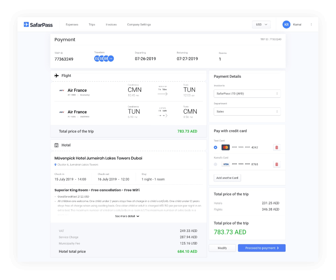Click the Mövenpick Hotel Jumeirah Lakes Towers Dubai title
Viewport: 336px width, 280px height.
pyautogui.click(x=98, y=158)
